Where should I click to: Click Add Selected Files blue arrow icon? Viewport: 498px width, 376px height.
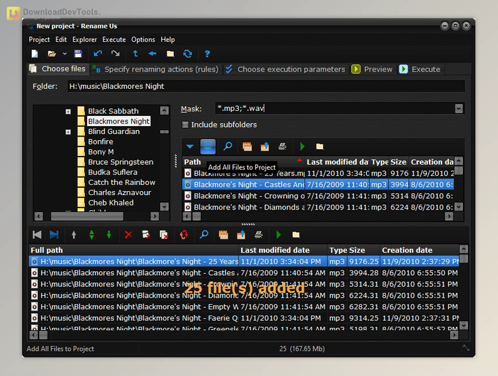(190, 147)
